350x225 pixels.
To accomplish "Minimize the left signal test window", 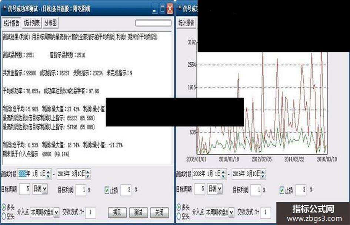I will [x=154, y=9].
